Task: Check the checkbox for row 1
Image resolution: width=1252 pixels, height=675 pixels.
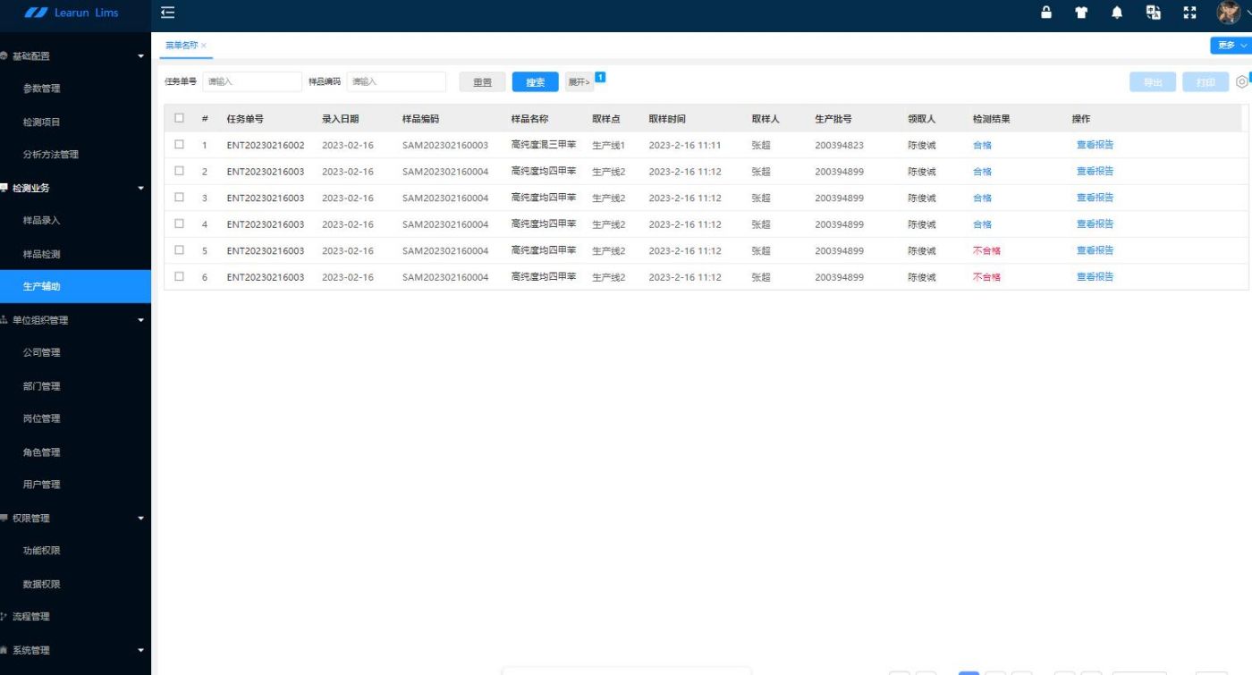Action: click(x=180, y=144)
